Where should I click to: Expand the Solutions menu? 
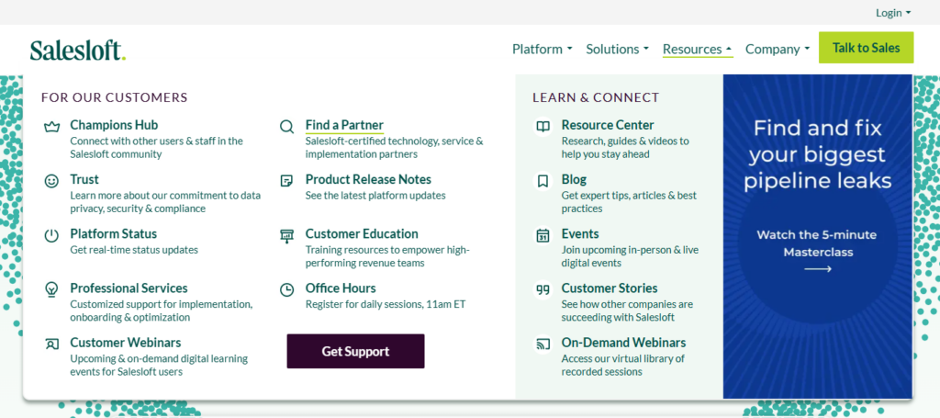coord(618,49)
